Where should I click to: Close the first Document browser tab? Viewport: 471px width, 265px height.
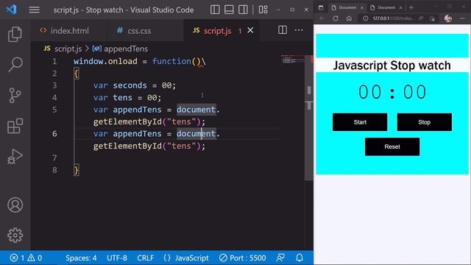pyautogui.click(x=362, y=8)
